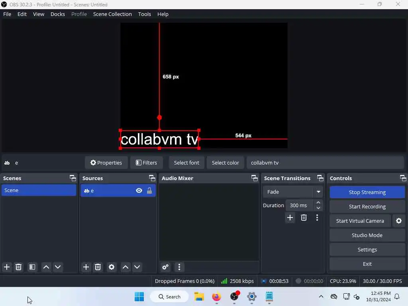Open Windows Start menu
The image size is (408, 306).
coord(139,296)
